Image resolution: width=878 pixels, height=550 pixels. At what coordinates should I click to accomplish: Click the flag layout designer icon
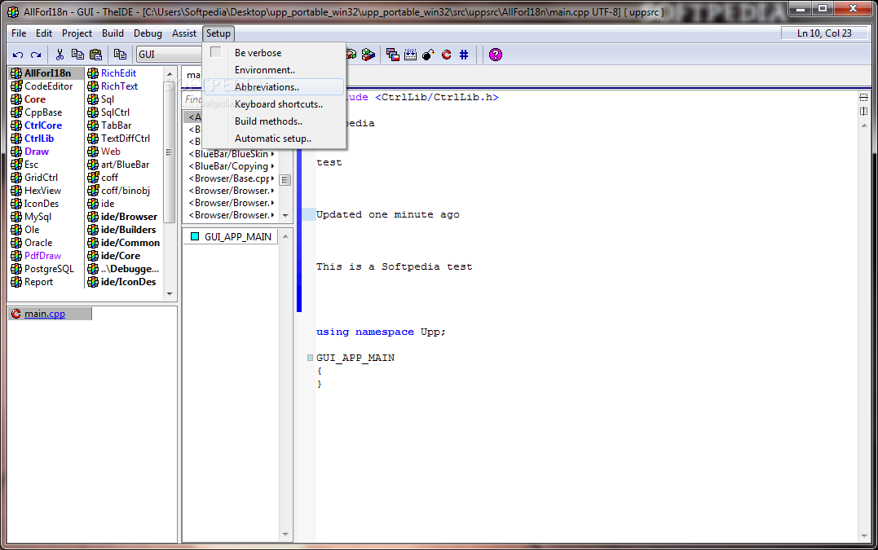pyautogui.click(x=392, y=55)
